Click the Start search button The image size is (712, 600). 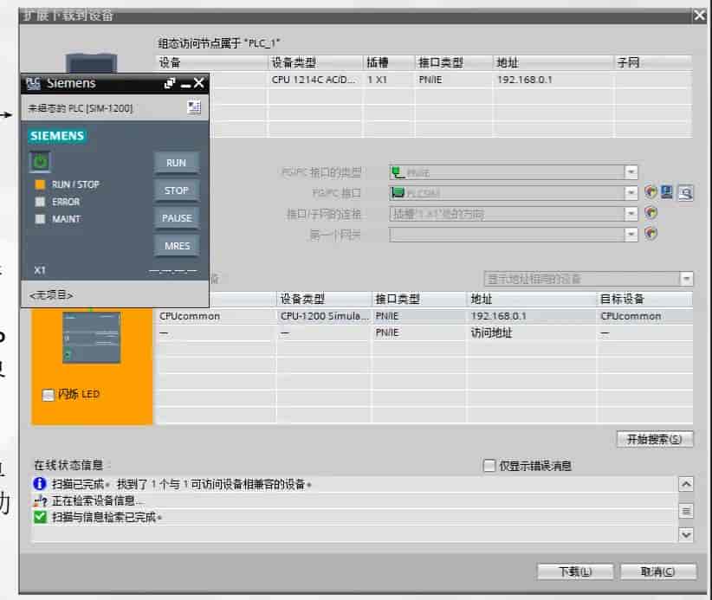point(655,439)
